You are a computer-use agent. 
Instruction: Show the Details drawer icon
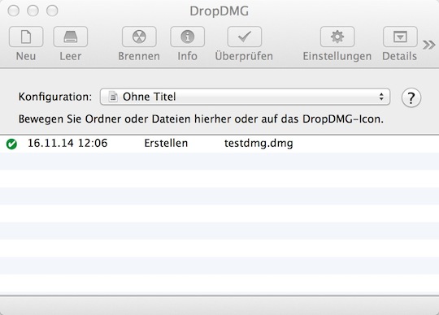point(400,37)
